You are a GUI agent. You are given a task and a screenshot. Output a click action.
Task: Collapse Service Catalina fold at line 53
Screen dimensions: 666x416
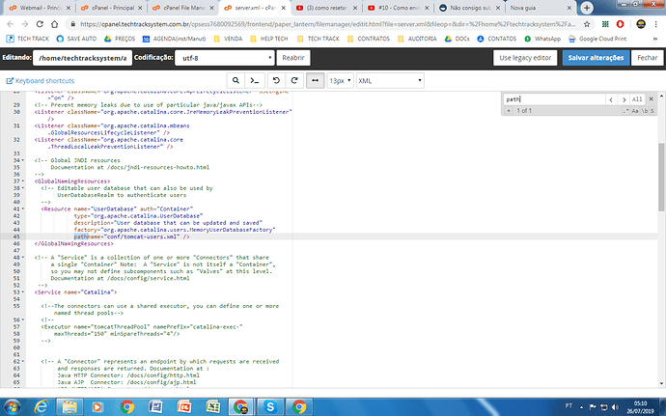tap(23, 292)
